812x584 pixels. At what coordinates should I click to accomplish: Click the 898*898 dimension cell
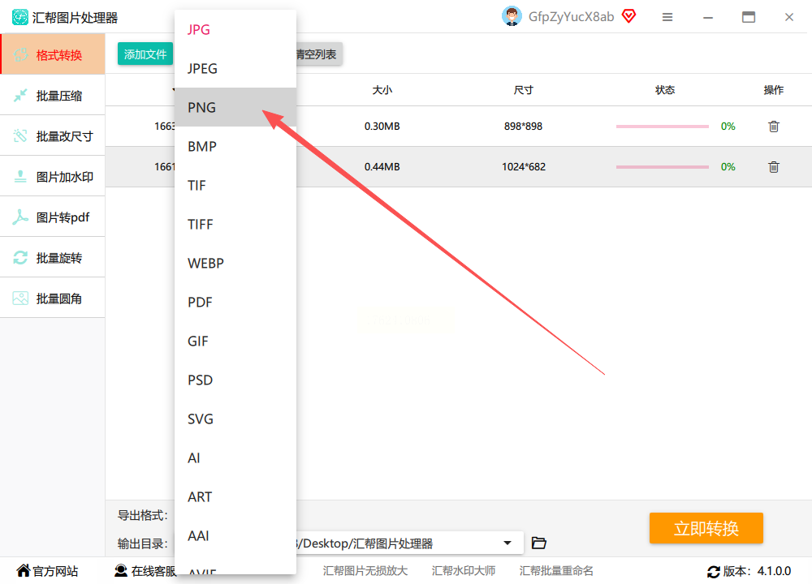point(523,127)
